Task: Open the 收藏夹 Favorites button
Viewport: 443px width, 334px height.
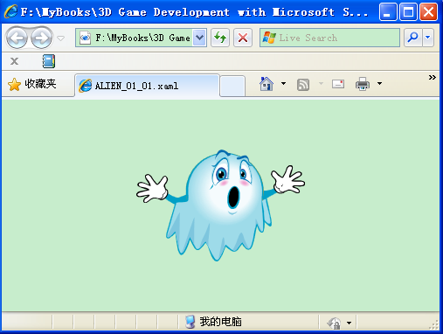Action: [x=32, y=84]
